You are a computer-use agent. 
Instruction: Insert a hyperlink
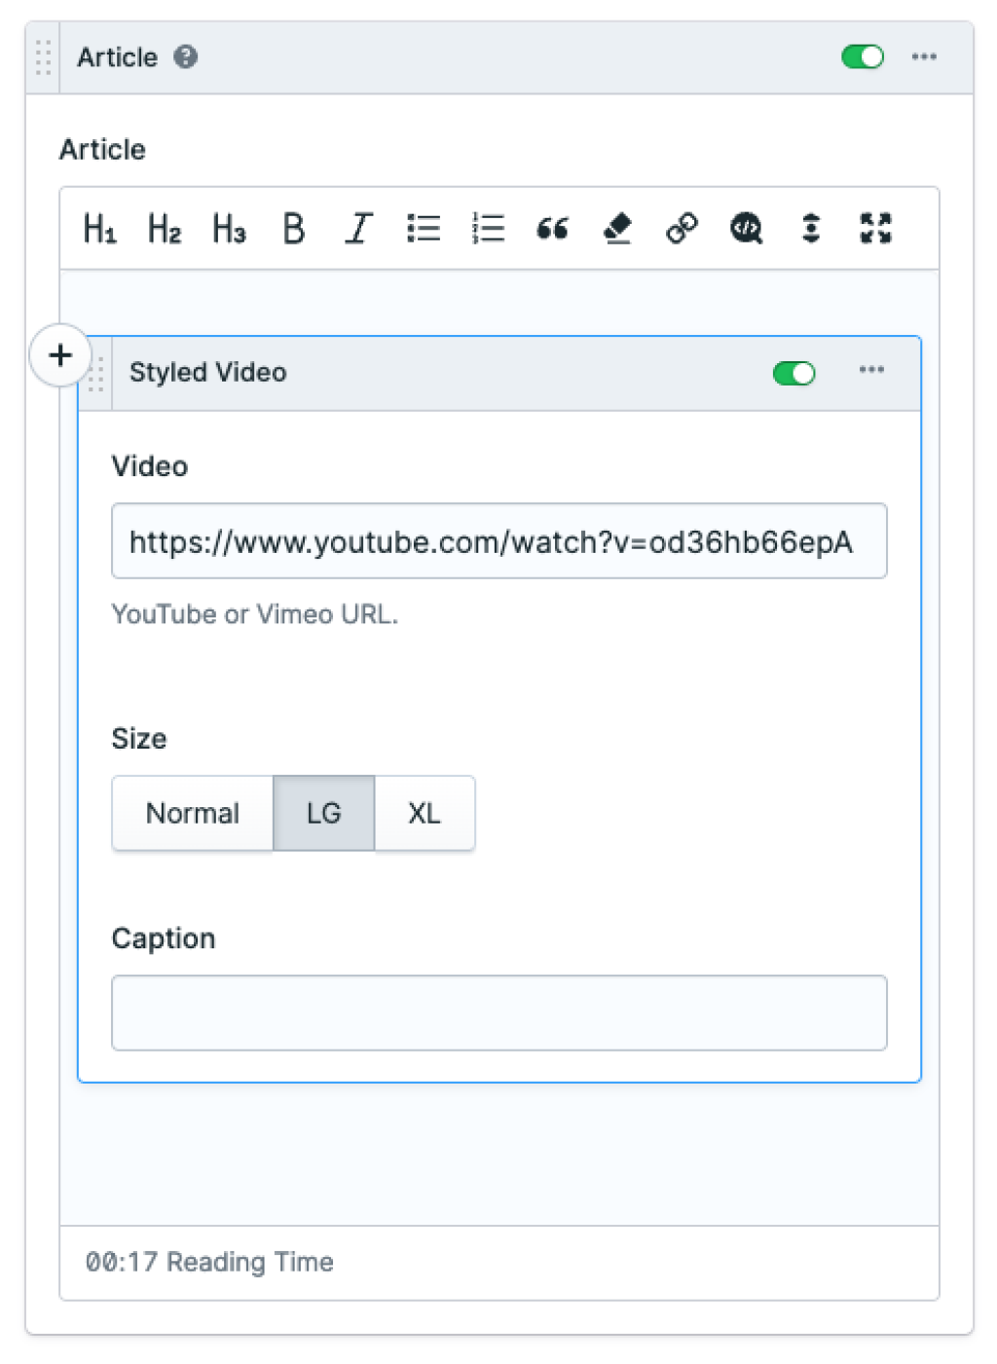point(681,228)
